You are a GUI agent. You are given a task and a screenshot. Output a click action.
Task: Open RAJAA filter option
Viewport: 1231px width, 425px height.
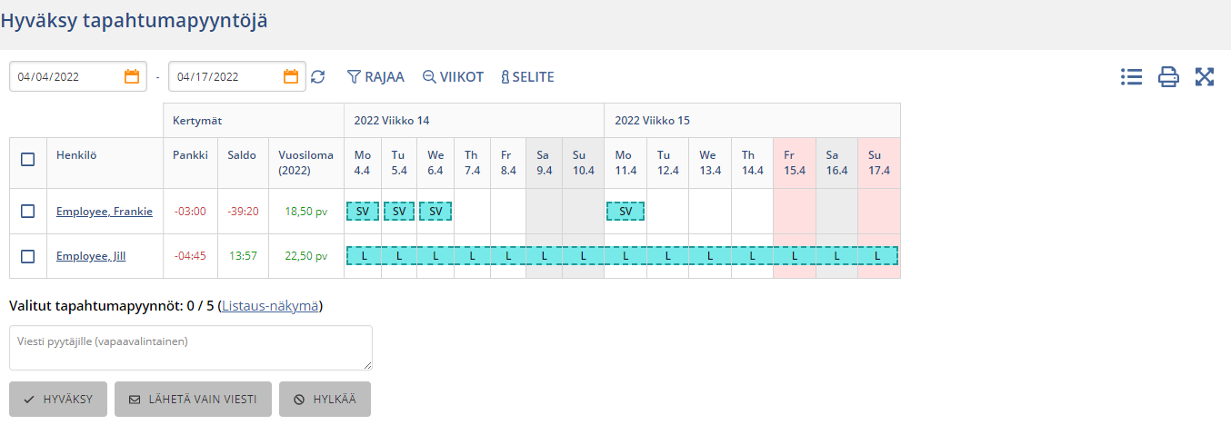coord(375,77)
